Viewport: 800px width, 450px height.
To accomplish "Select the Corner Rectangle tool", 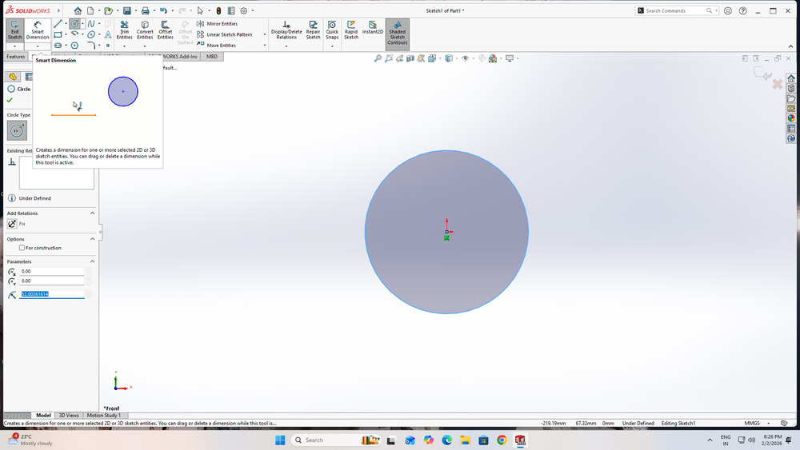I will [x=58, y=34].
